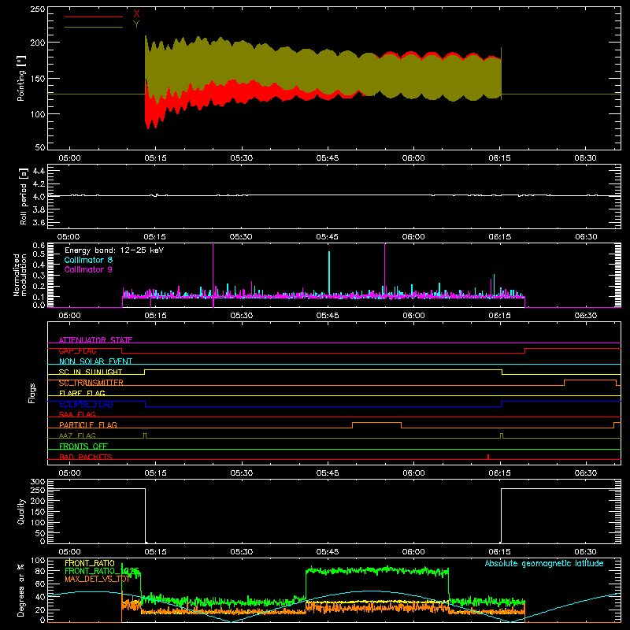Click the FRONTS_OFF flag label

point(83,446)
